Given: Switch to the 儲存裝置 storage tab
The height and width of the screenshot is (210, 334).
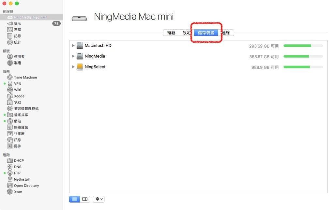Looking at the screenshot, I should pyautogui.click(x=206, y=33).
